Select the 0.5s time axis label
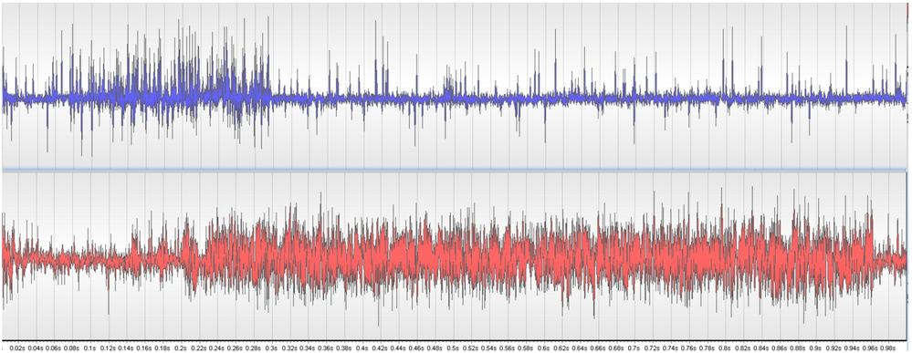The width and height of the screenshot is (912, 353). click(x=453, y=348)
